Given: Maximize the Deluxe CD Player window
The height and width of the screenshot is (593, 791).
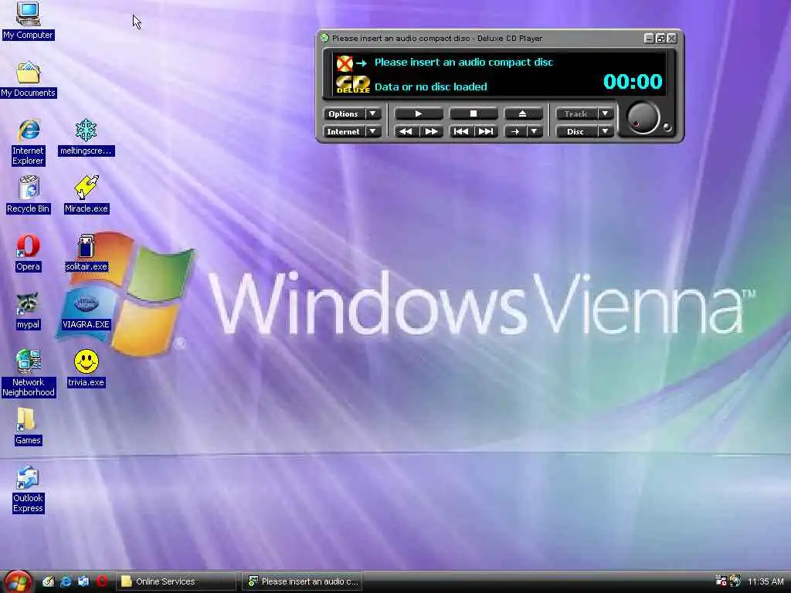Looking at the screenshot, I should 660,39.
